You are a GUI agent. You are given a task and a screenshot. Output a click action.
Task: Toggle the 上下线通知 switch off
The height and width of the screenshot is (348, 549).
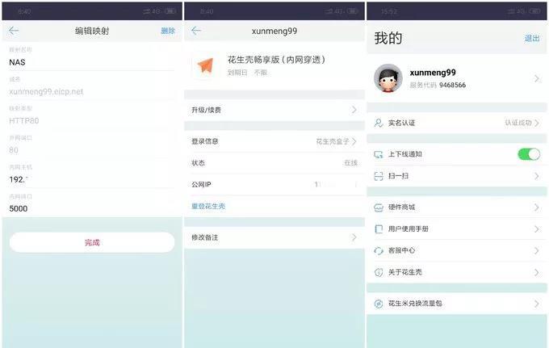coord(529,154)
